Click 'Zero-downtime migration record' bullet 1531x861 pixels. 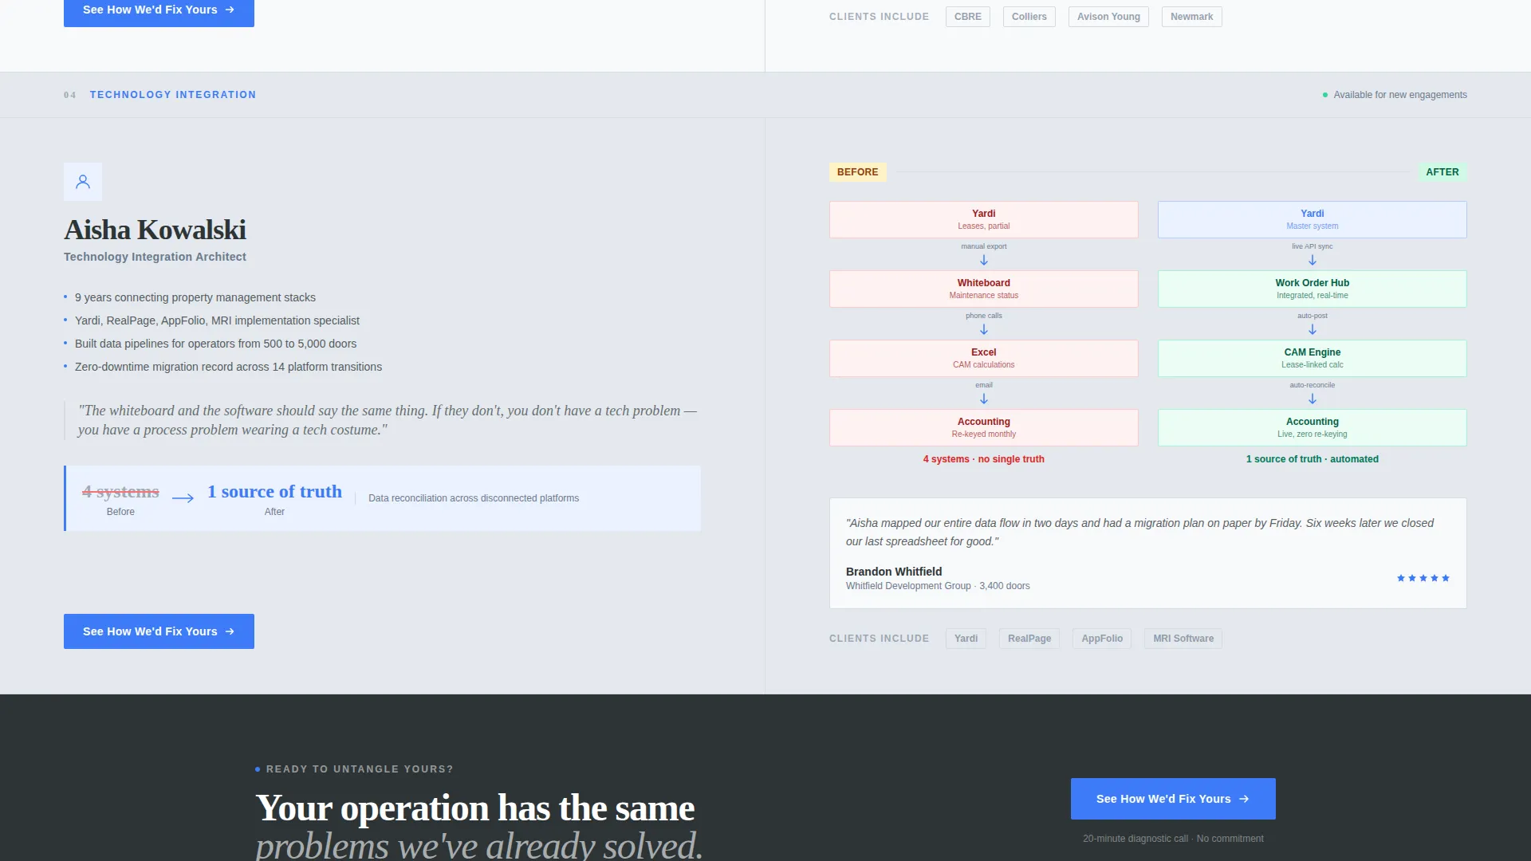[228, 367]
